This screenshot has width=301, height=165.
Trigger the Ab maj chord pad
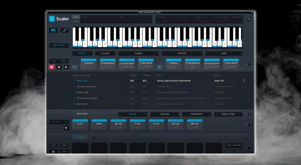176,124
